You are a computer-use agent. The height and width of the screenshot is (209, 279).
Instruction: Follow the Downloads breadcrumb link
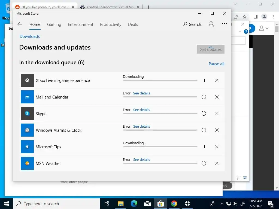click(x=30, y=36)
